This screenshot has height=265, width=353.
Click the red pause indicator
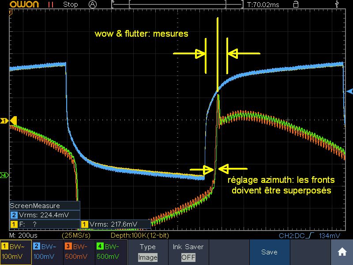click(51, 4)
